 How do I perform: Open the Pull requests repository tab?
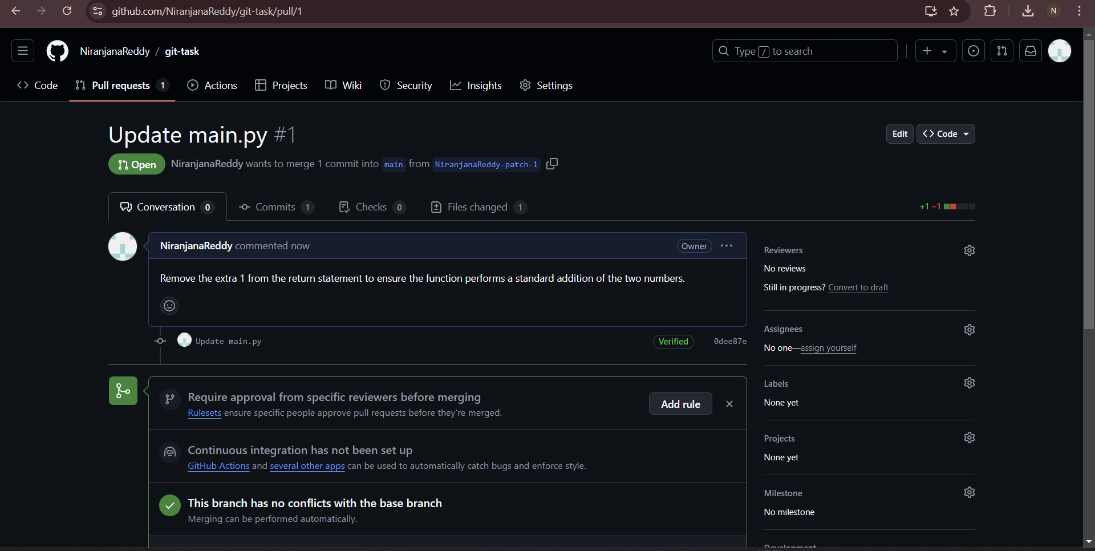point(122,85)
